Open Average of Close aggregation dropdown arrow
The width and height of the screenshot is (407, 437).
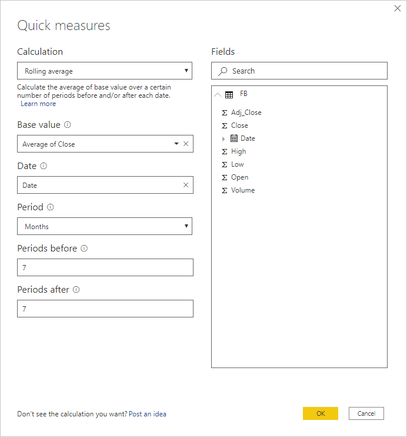(x=176, y=144)
